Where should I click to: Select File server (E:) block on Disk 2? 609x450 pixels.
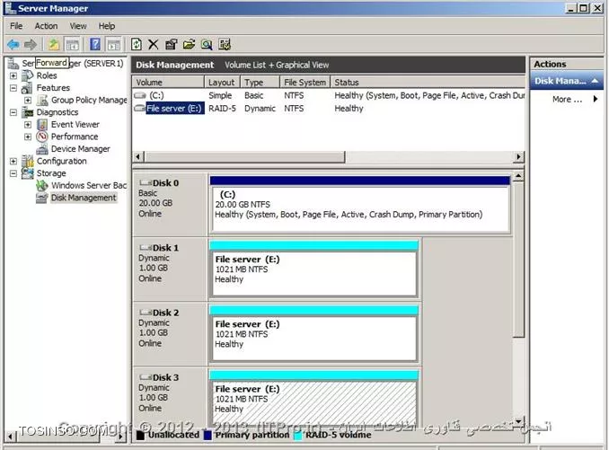[313, 334]
